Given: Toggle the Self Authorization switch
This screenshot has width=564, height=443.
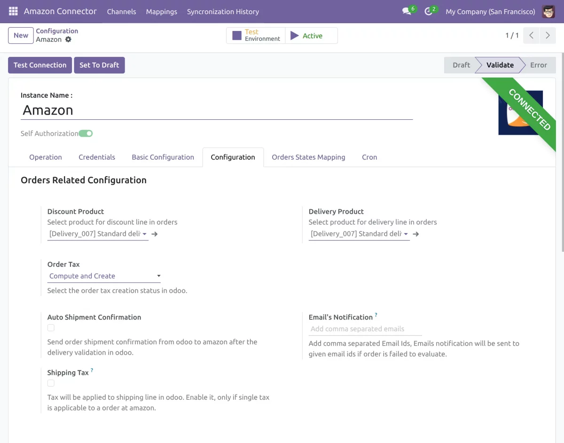Looking at the screenshot, I should tap(86, 133).
